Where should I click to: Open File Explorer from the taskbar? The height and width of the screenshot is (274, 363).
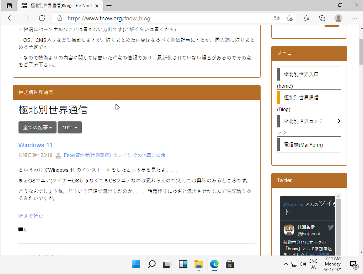pos(198,264)
